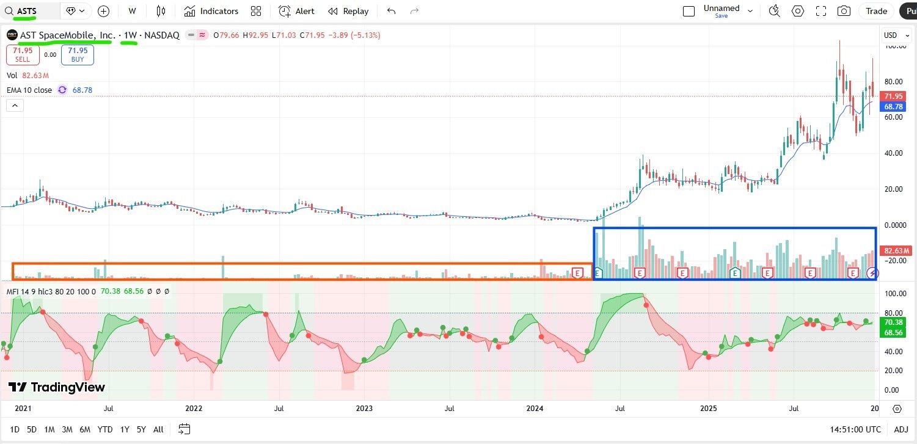The width and height of the screenshot is (917, 444).
Task: Open indicator templates grid icon
Action: pos(256,11)
